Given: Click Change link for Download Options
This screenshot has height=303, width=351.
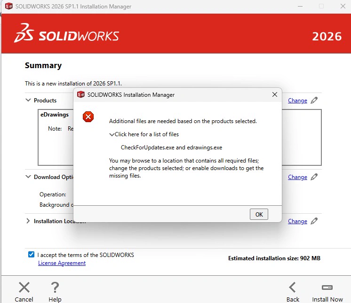Looking at the screenshot, I should 297,177.
